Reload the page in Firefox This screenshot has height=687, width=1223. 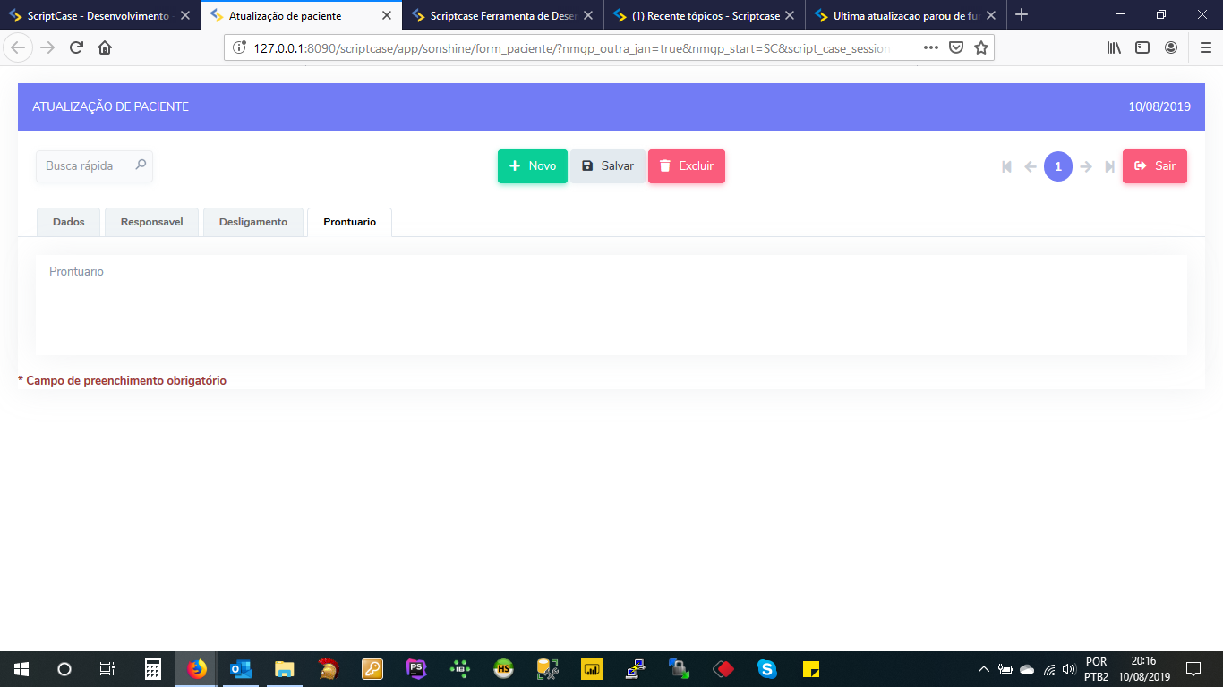77,48
